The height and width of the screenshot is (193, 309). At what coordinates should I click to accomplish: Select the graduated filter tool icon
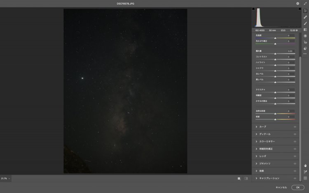pyautogui.click(x=305, y=30)
